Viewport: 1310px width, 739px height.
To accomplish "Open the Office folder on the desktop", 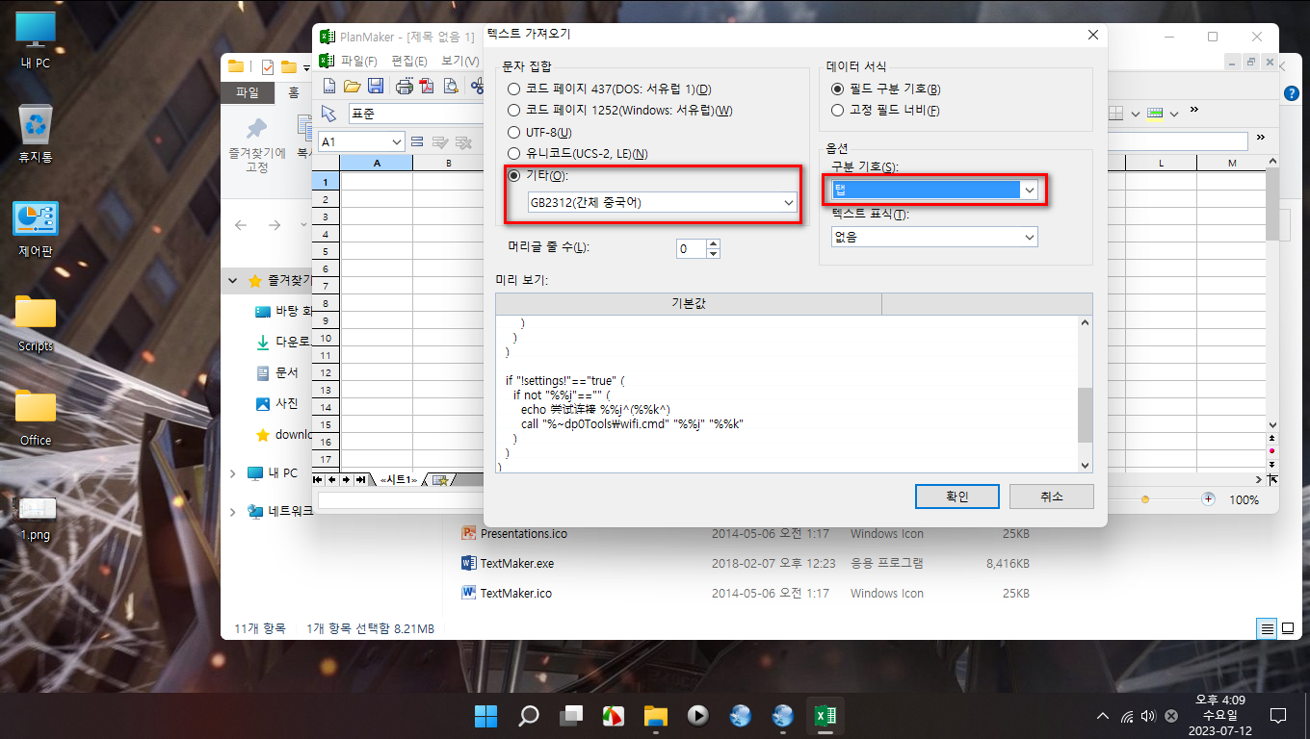I will (36, 419).
